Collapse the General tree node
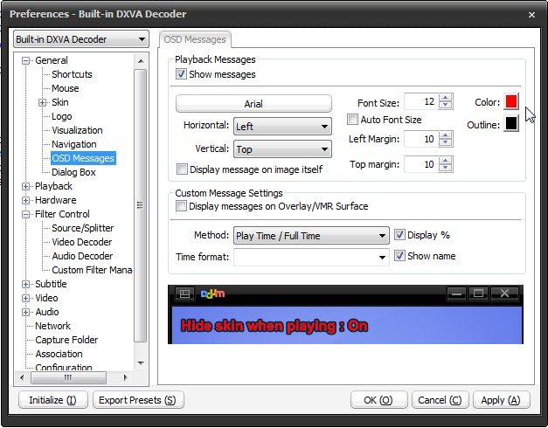The width and height of the screenshot is (548, 428). click(25, 60)
